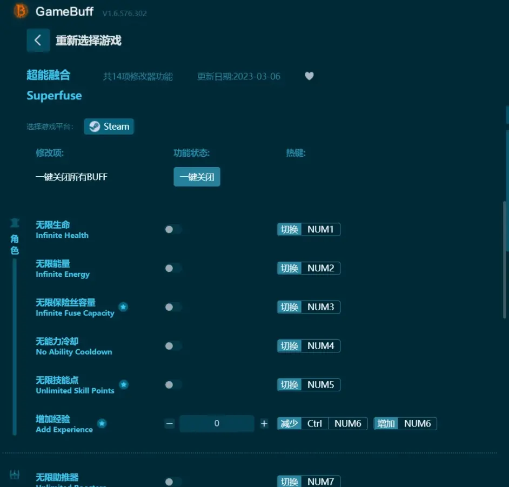Screen dimensions: 509x487
Task: Click star badge next to Unlimited Skill Points
Action: coord(123,385)
